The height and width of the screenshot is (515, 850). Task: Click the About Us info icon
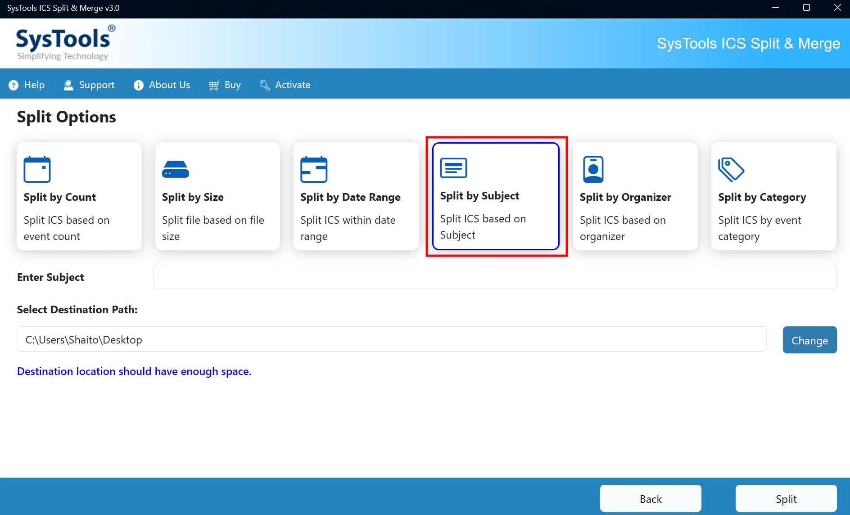(x=139, y=85)
